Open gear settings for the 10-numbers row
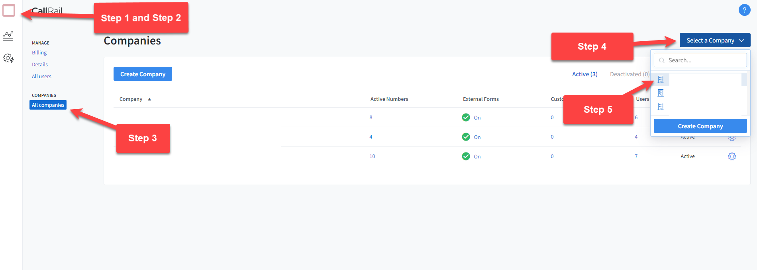757x270 pixels. tap(732, 156)
